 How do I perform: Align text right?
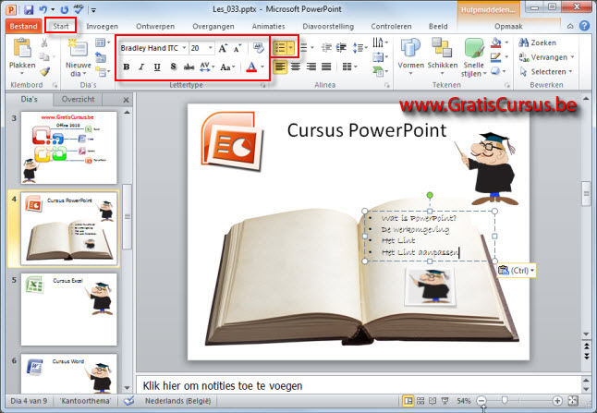[311, 67]
